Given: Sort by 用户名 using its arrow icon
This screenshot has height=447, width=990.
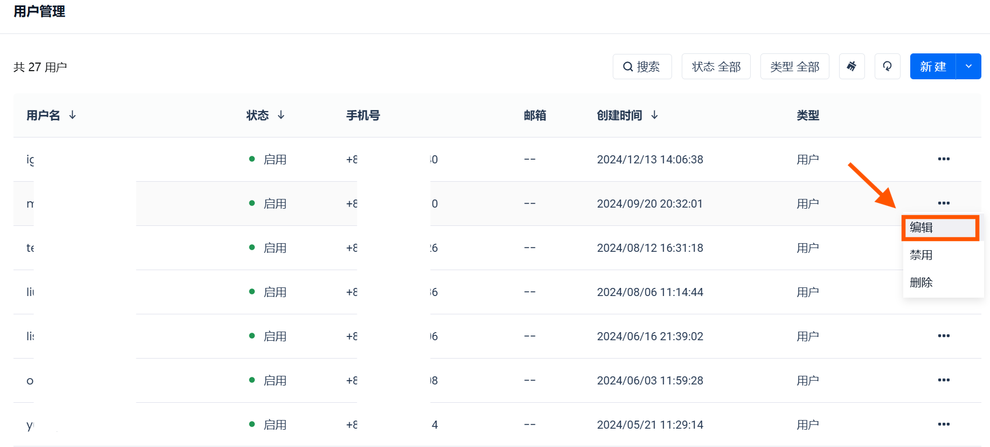Looking at the screenshot, I should pos(72,115).
